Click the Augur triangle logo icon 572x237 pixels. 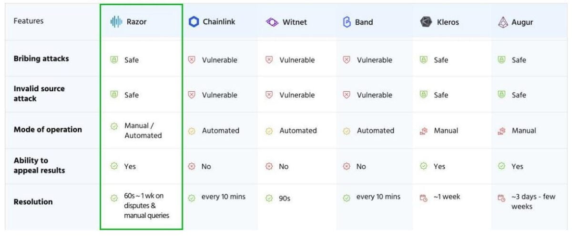[503, 22]
